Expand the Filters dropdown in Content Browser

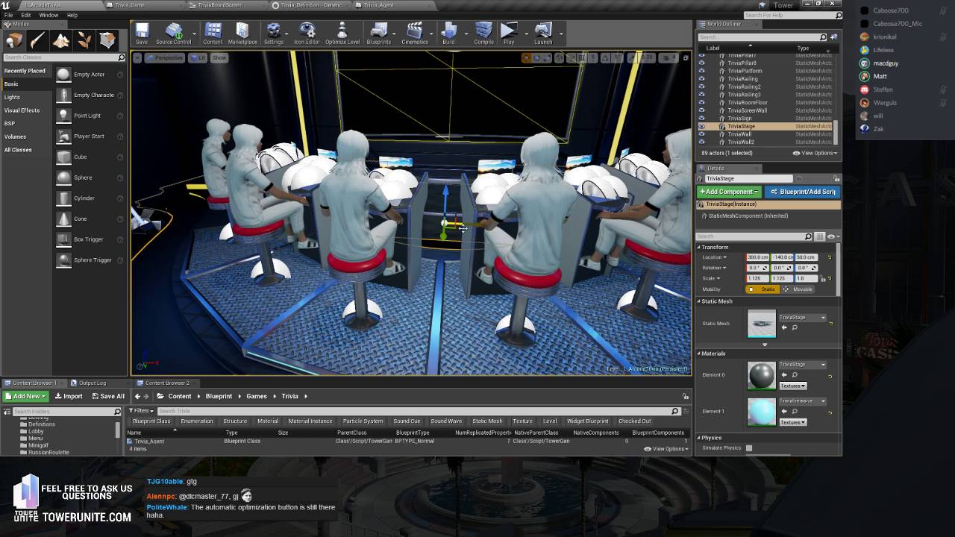141,411
